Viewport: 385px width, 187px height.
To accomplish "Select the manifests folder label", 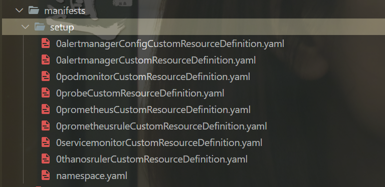I will (65, 11).
